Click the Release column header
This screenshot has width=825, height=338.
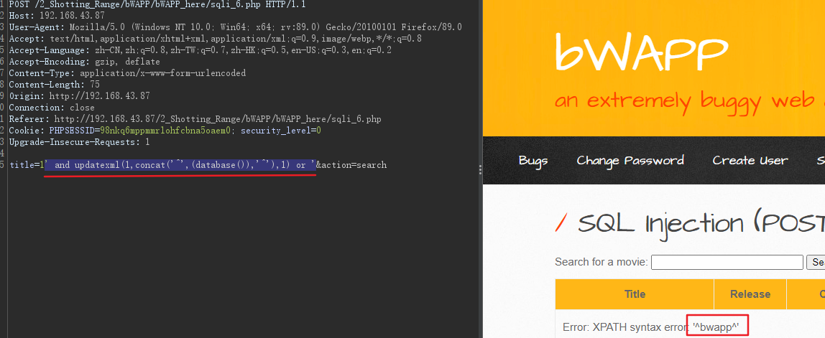click(750, 294)
